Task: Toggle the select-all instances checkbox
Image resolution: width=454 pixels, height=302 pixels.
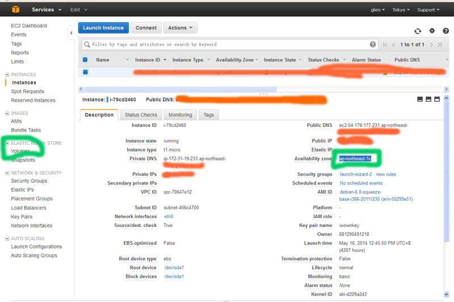Action: [x=85, y=60]
